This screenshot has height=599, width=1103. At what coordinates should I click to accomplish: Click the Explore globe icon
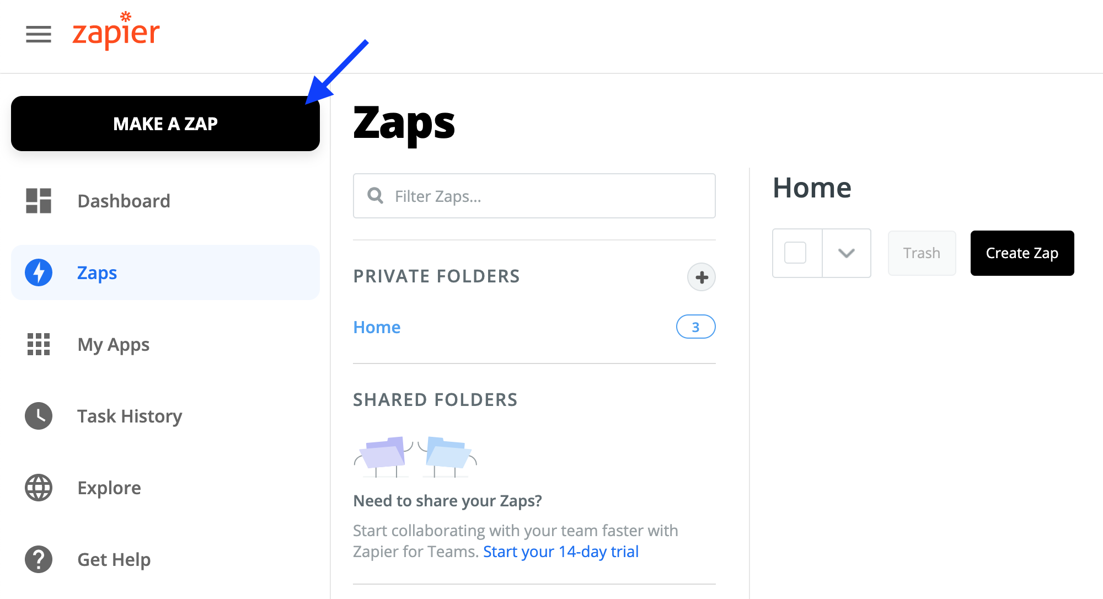[39, 488]
